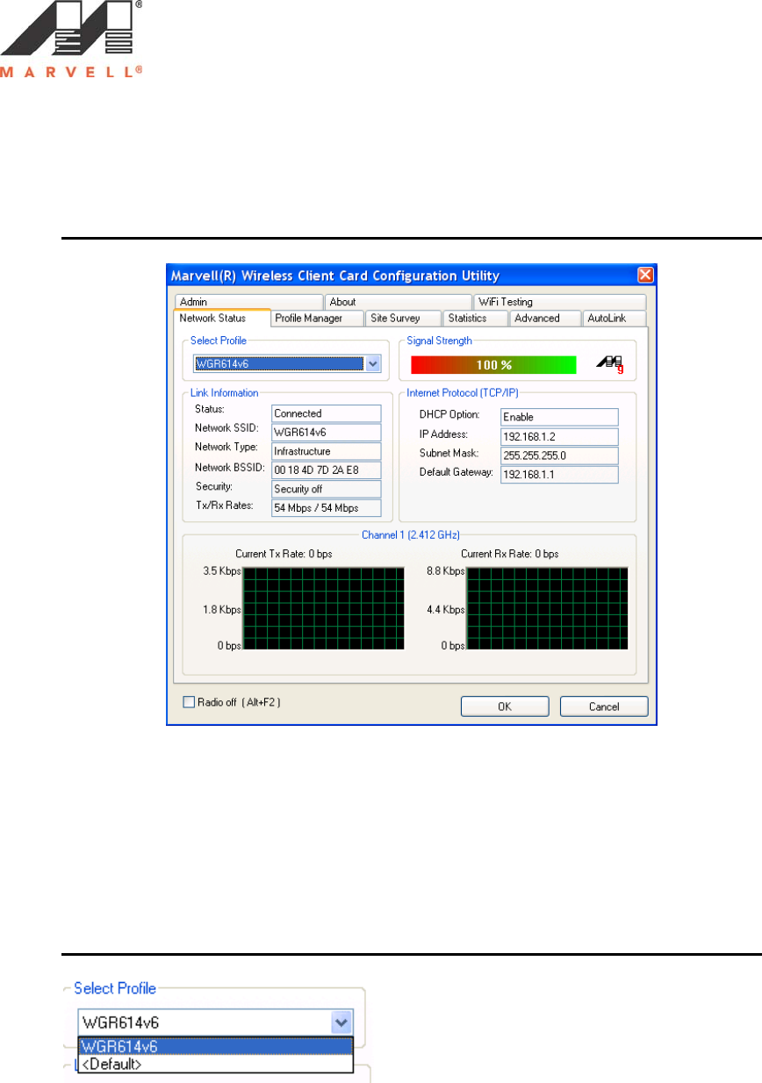Click the Current Tx Rate: 0 bps text

[x=284, y=554]
